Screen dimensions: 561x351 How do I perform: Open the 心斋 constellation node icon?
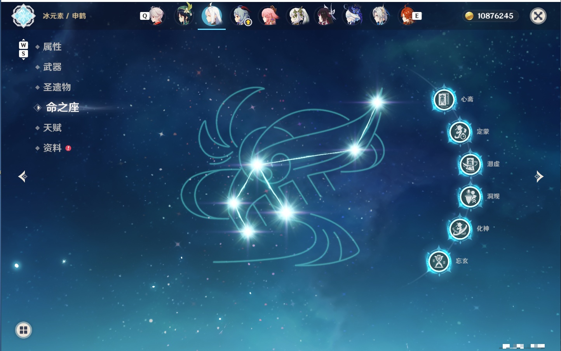(x=444, y=99)
